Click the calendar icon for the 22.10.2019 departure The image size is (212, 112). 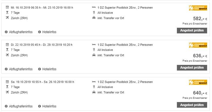(x=7, y=45)
